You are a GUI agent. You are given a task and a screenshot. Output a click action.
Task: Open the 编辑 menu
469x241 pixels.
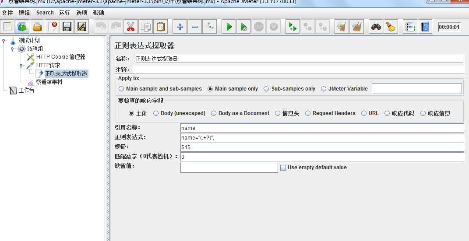[24, 13]
